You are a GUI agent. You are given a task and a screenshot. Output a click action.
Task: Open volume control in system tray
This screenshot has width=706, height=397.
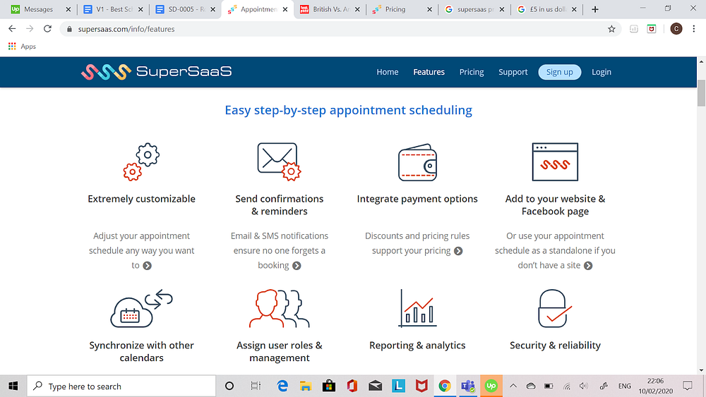(x=584, y=386)
